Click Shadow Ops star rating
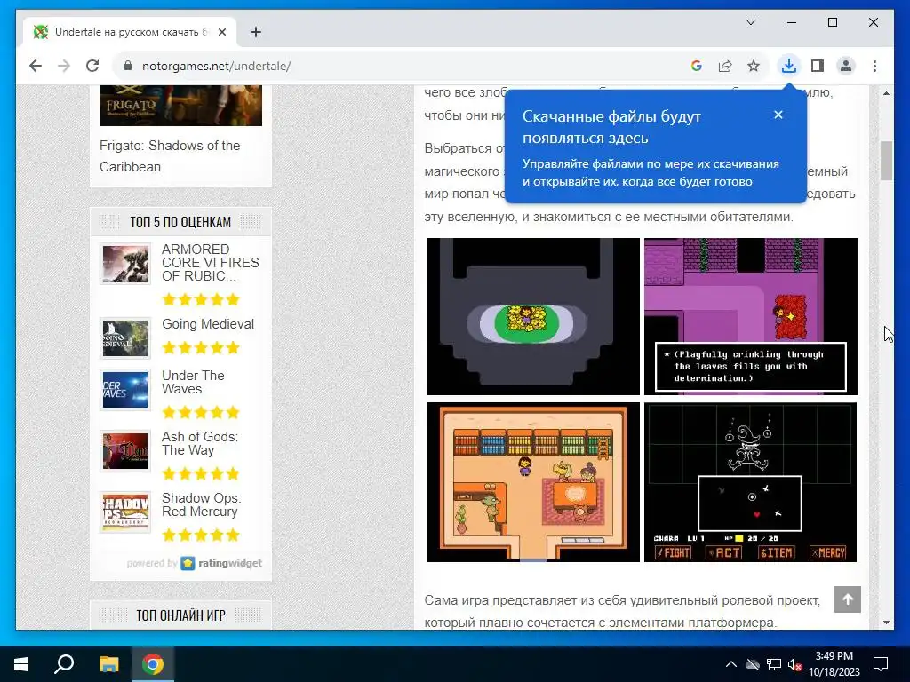The width and height of the screenshot is (910, 682). (x=201, y=535)
